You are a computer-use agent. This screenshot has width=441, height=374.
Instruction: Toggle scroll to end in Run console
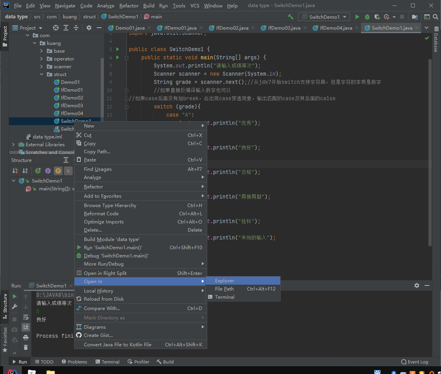pyautogui.click(x=26, y=327)
